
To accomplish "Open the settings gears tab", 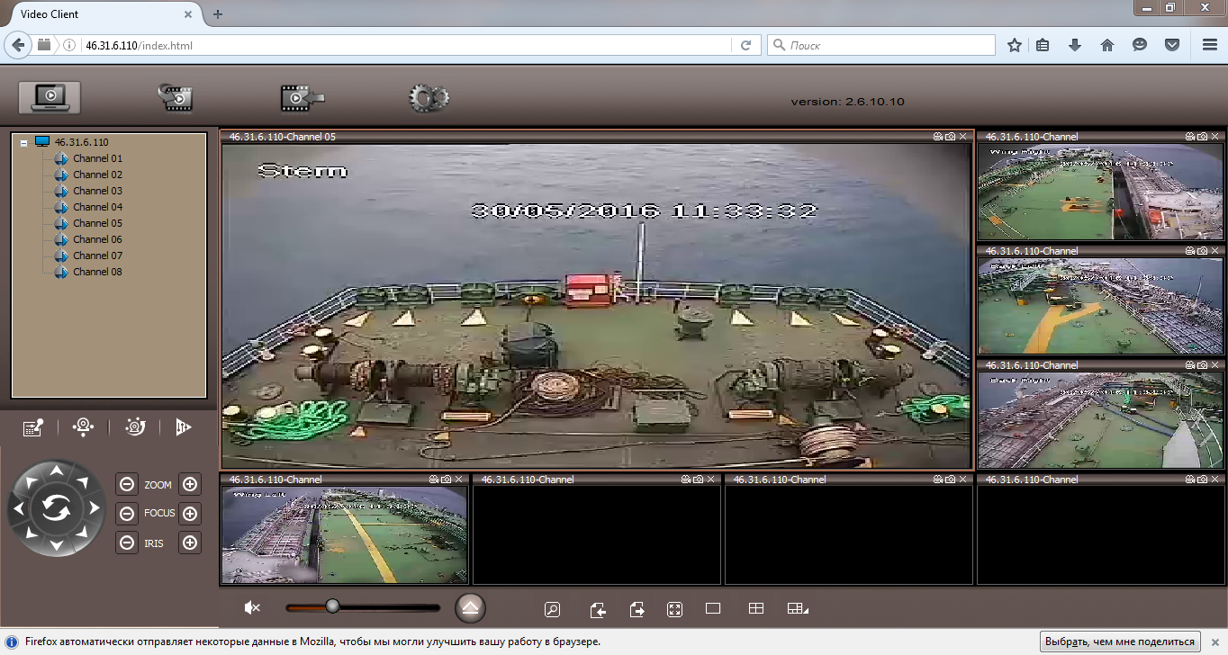I will [428, 98].
